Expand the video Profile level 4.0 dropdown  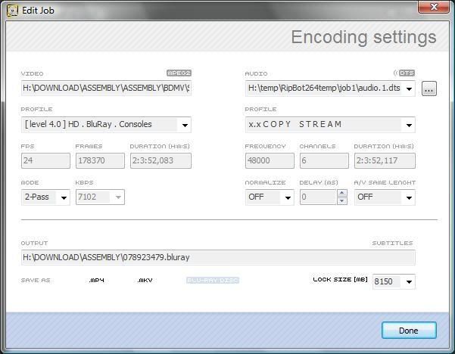coord(185,125)
